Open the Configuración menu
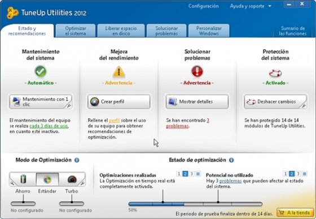 (x=203, y=6)
